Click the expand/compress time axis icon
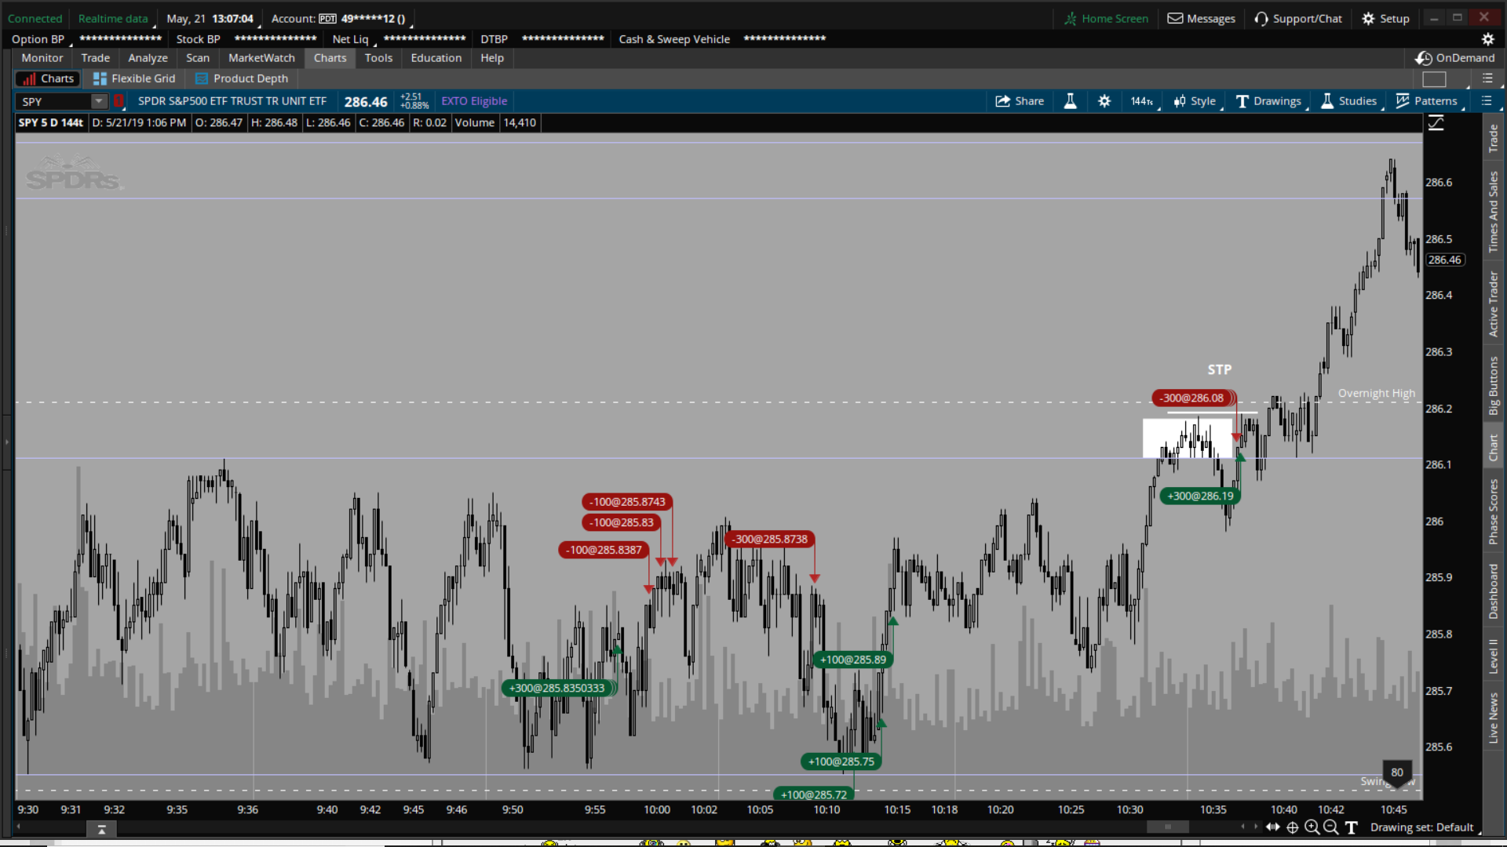This screenshot has height=847, width=1507. [x=1273, y=827]
